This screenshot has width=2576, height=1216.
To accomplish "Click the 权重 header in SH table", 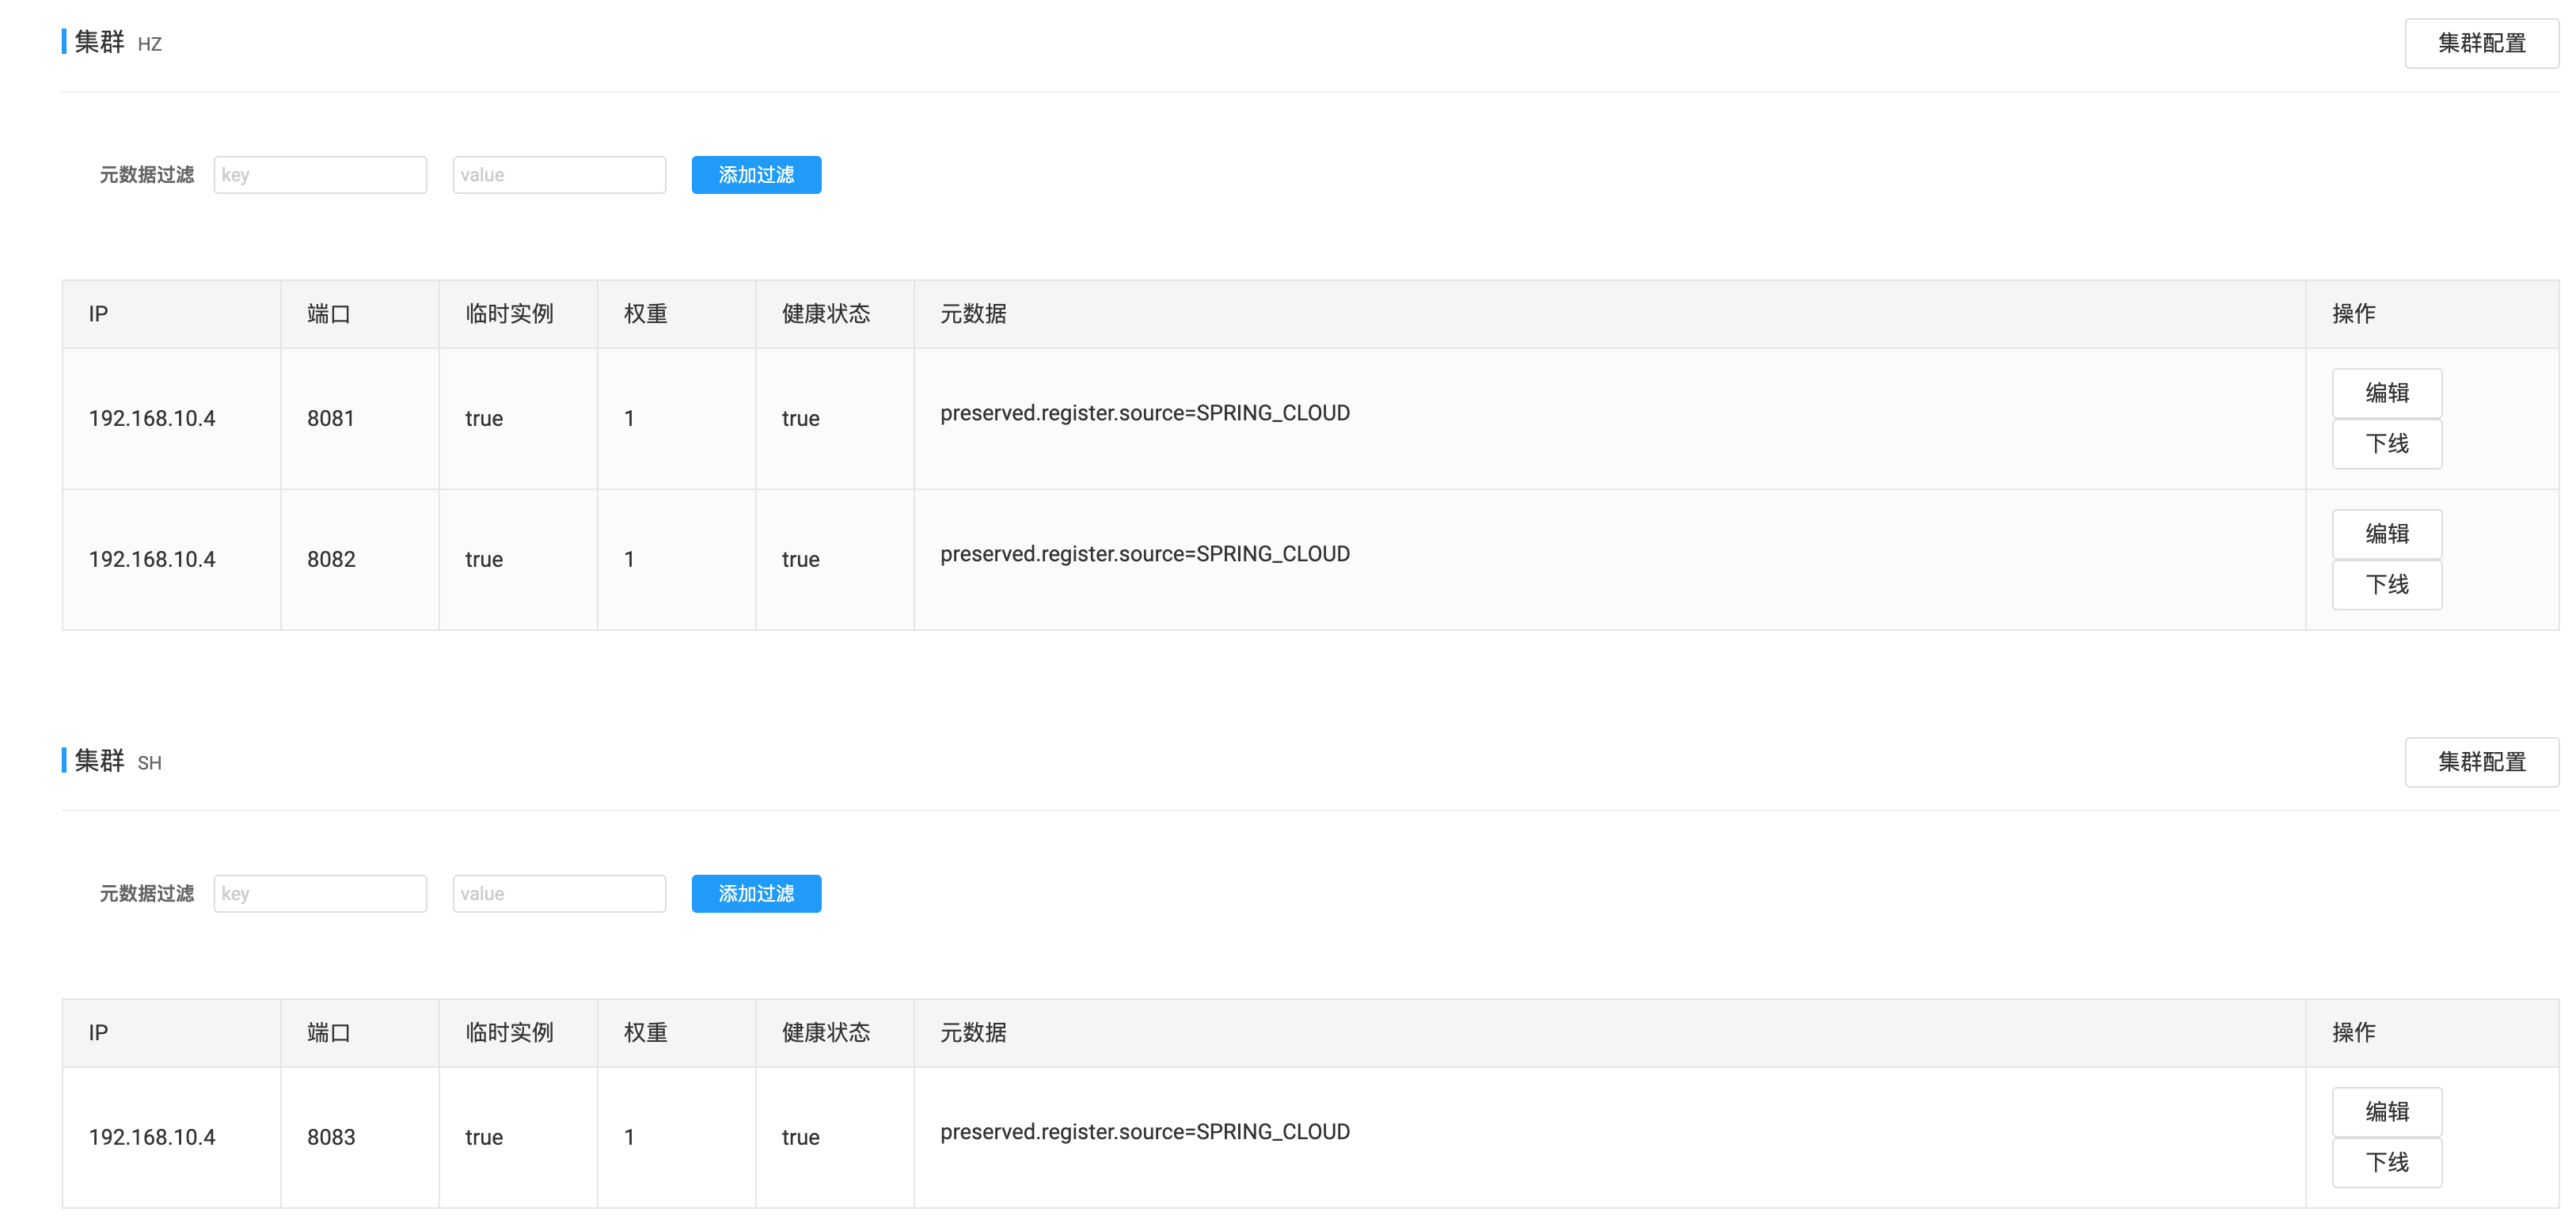I will click(x=645, y=1033).
